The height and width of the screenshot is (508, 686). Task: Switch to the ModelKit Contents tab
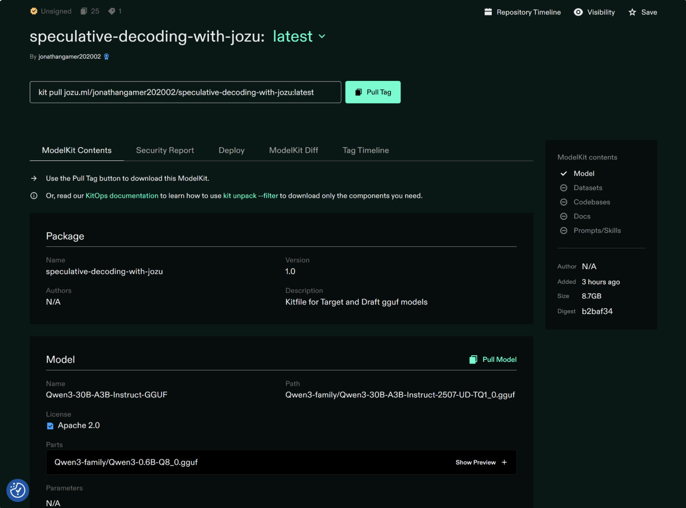pos(77,150)
